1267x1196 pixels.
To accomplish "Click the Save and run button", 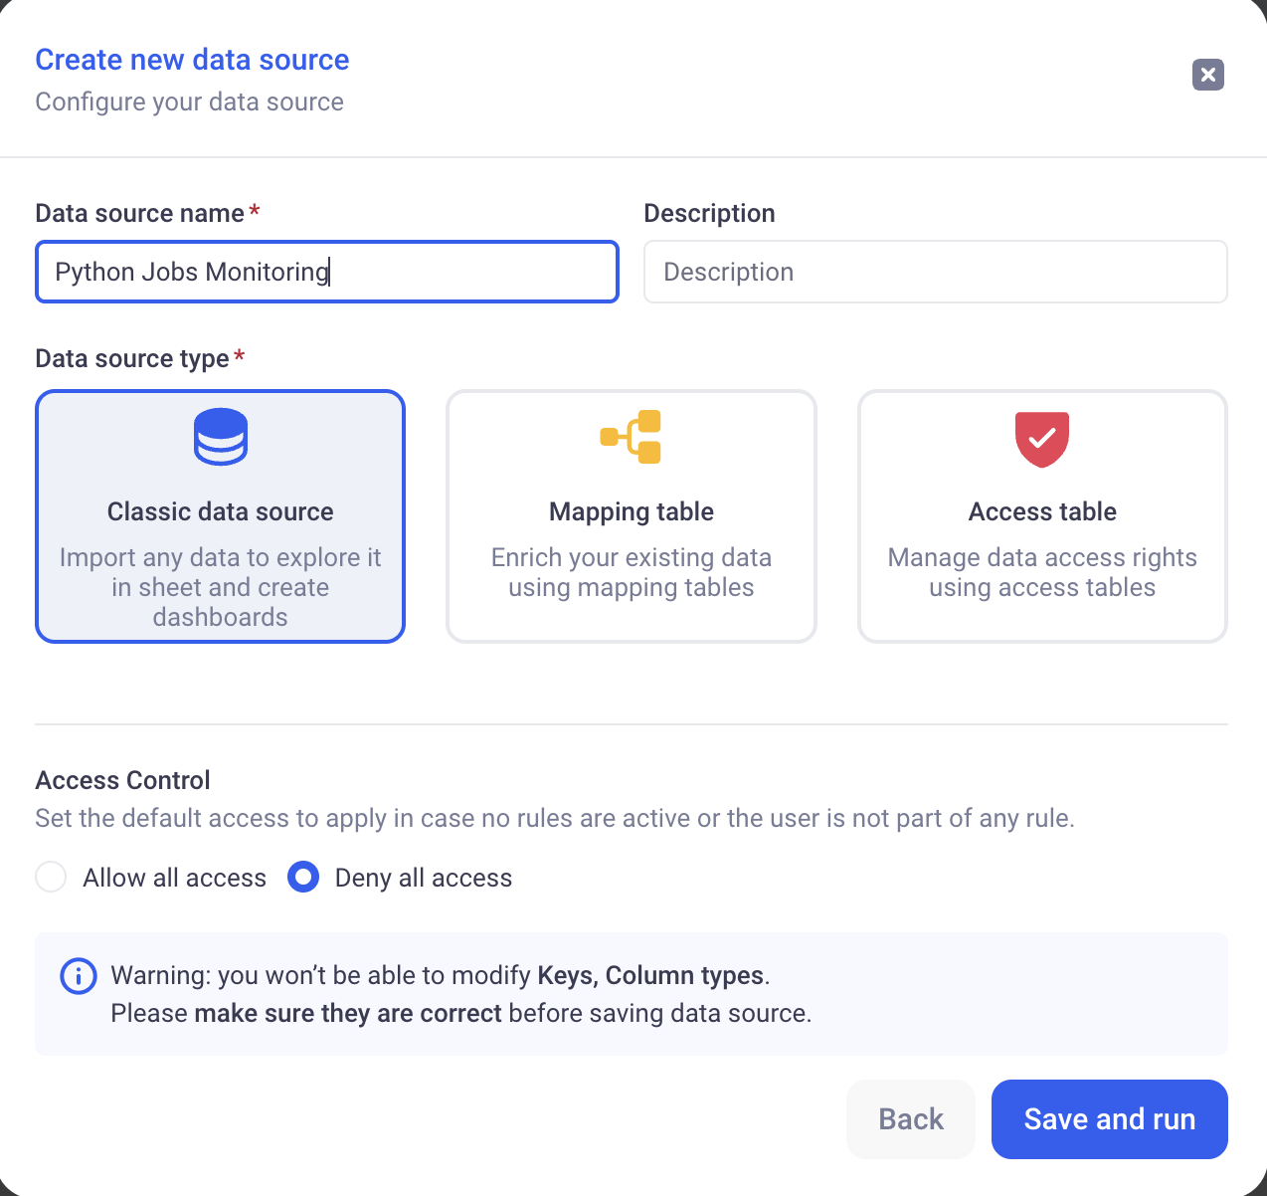I will click(1109, 1119).
